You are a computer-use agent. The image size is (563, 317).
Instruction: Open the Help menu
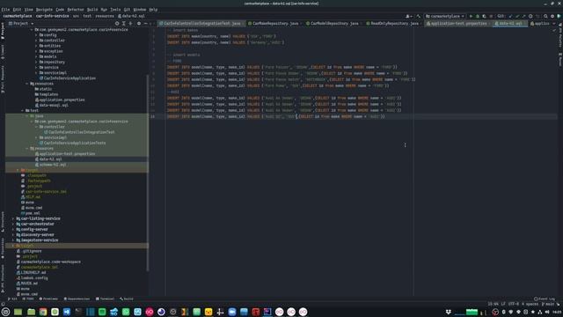[x=153, y=10]
